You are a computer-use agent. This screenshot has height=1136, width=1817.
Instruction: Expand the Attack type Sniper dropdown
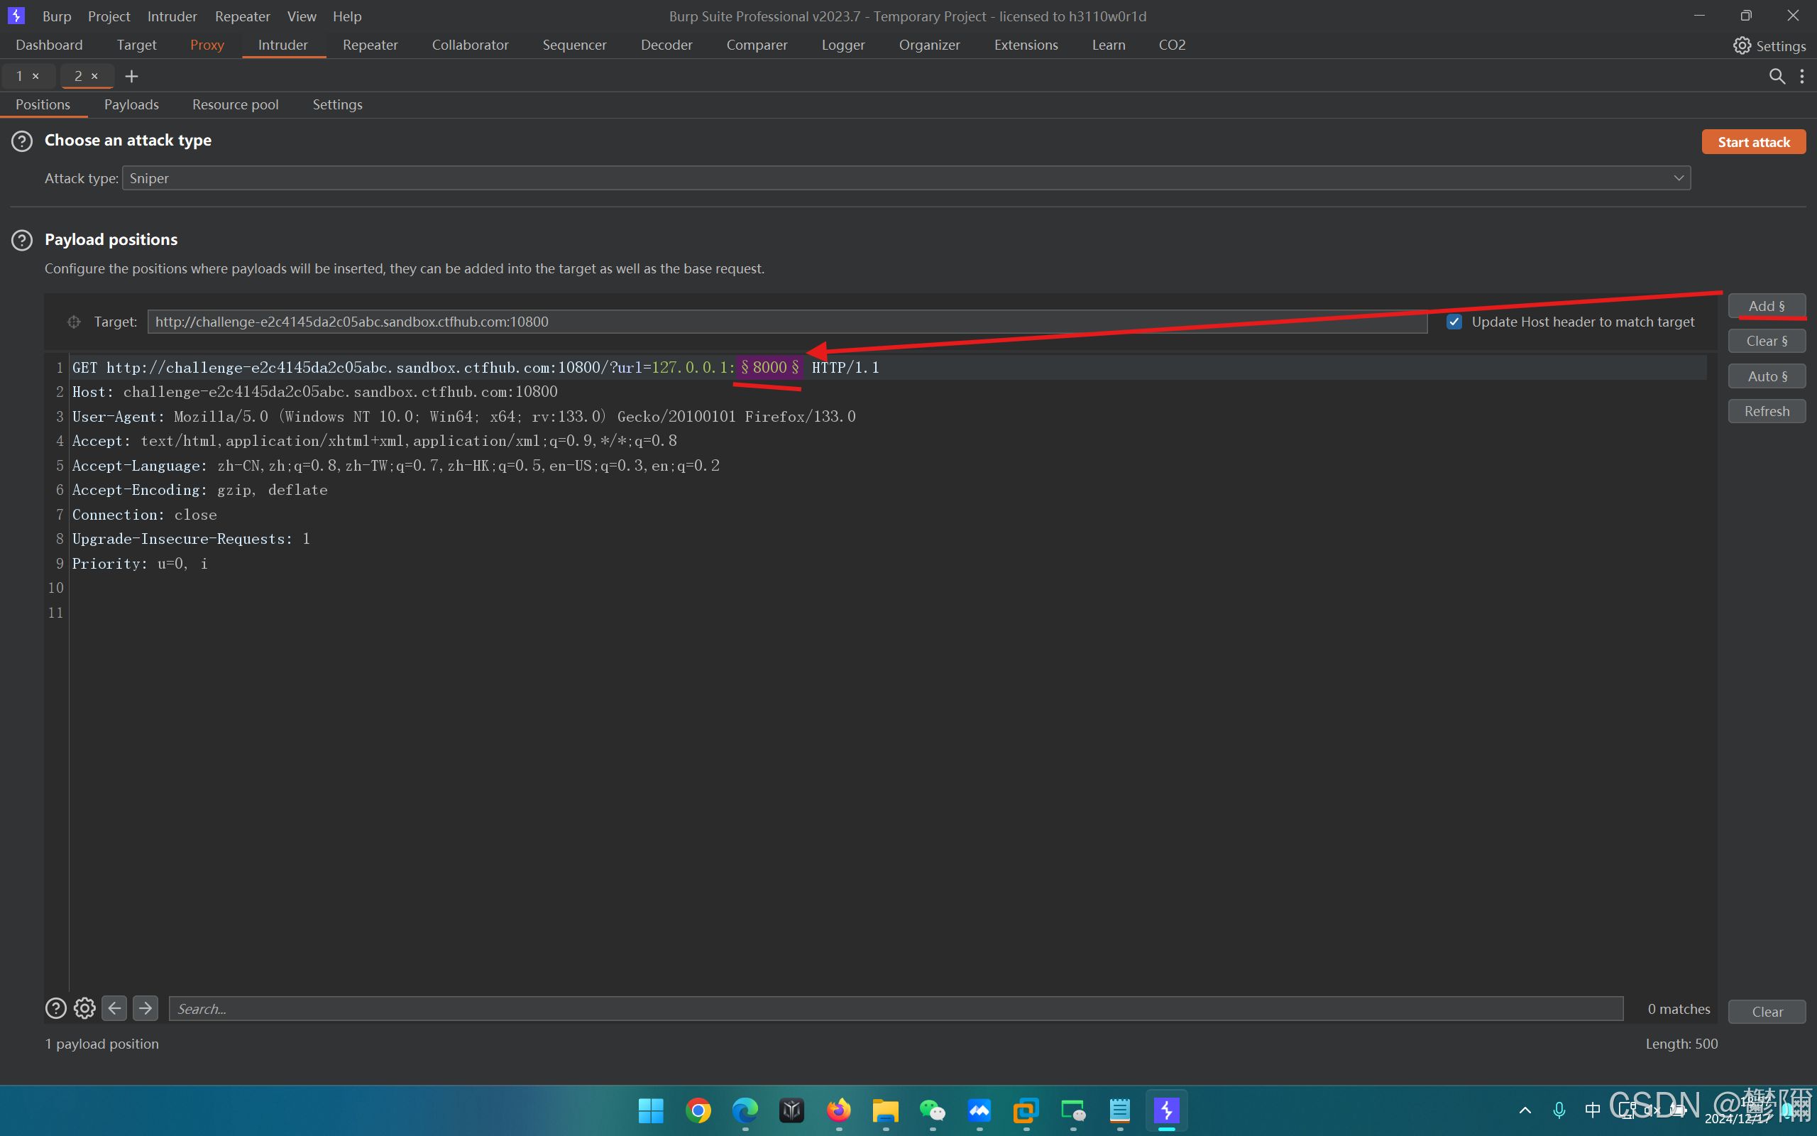(906, 178)
